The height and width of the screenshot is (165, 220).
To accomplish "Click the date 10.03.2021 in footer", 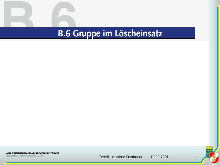I will click(x=159, y=157).
